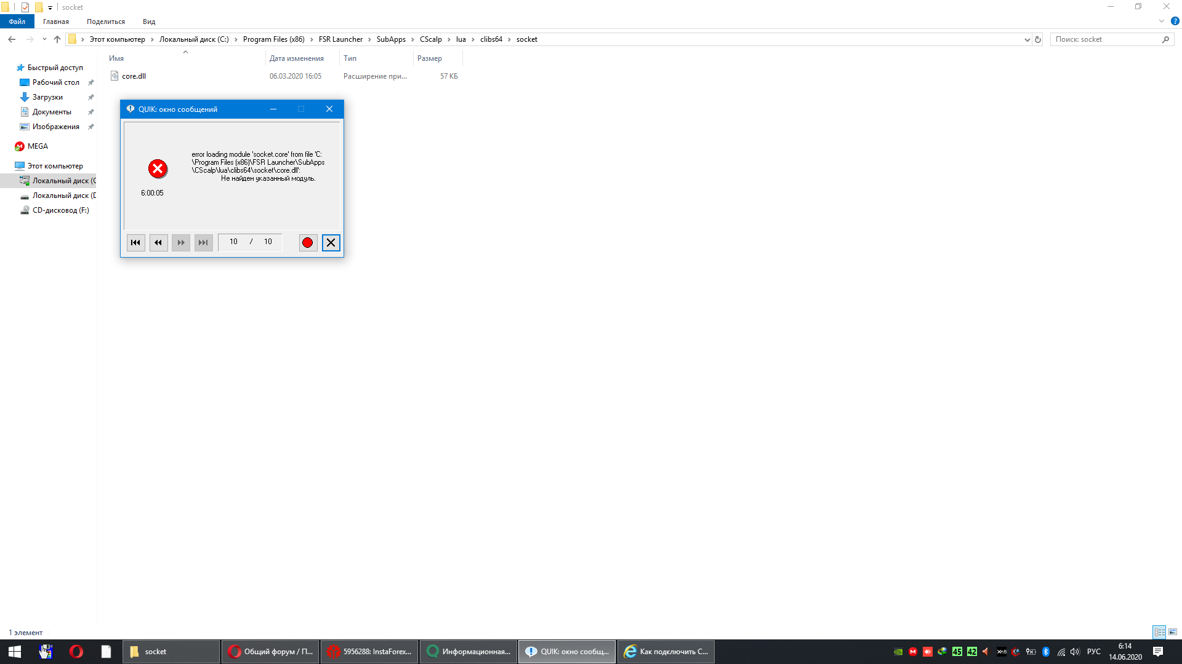The image size is (1182, 664).
Task: Navigate to CScalp in breadcrumb path
Action: tap(430, 39)
